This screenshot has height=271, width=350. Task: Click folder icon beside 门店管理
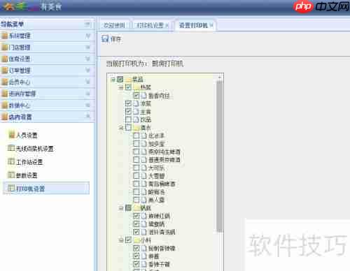click(x=5, y=47)
